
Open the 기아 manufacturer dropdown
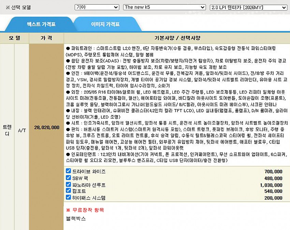pyautogui.click(x=97, y=7)
